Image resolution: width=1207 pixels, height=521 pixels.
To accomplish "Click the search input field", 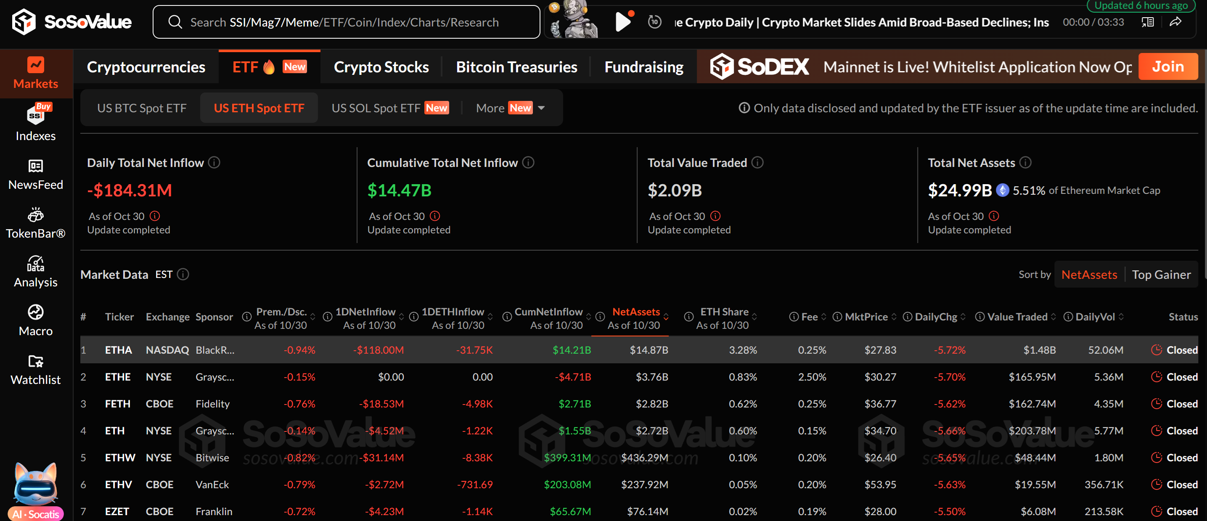I will click(x=346, y=22).
